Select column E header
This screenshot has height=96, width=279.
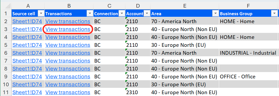click(x=185, y=6)
